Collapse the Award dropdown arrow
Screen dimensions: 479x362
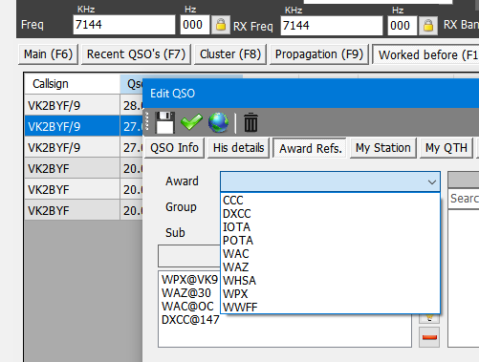coord(432,182)
